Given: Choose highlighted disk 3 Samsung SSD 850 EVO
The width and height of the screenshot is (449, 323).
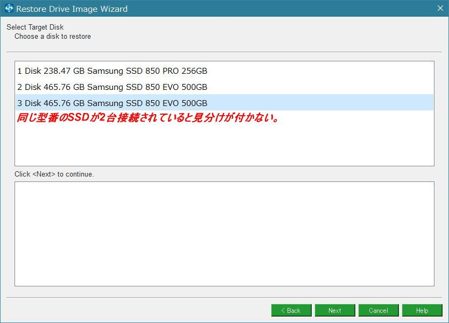Looking at the screenshot, I should [224, 103].
